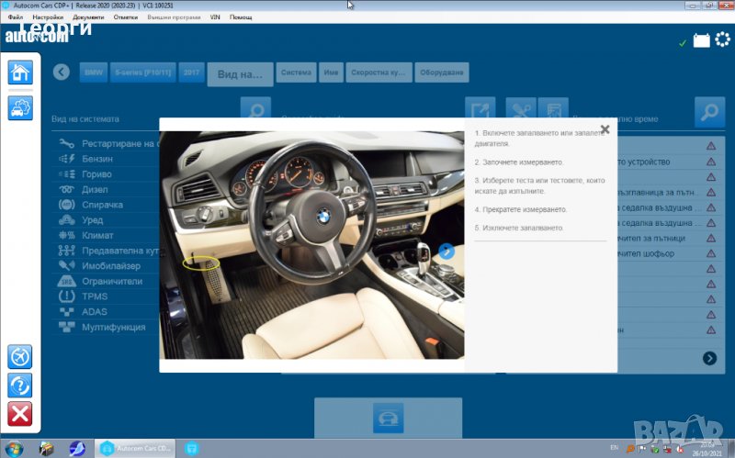Click the Home icon in the left sidebar
Image resolution: width=735 pixels, height=458 pixels.
(x=20, y=73)
